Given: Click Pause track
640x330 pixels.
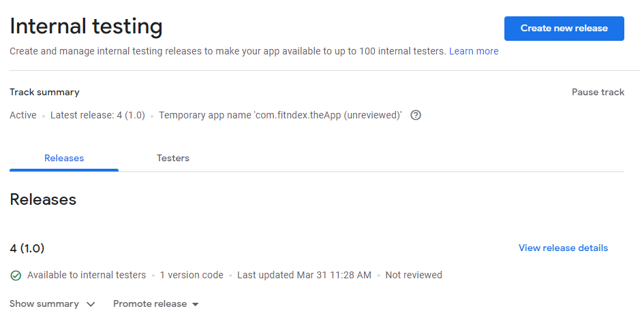Looking at the screenshot, I should click(x=598, y=92).
